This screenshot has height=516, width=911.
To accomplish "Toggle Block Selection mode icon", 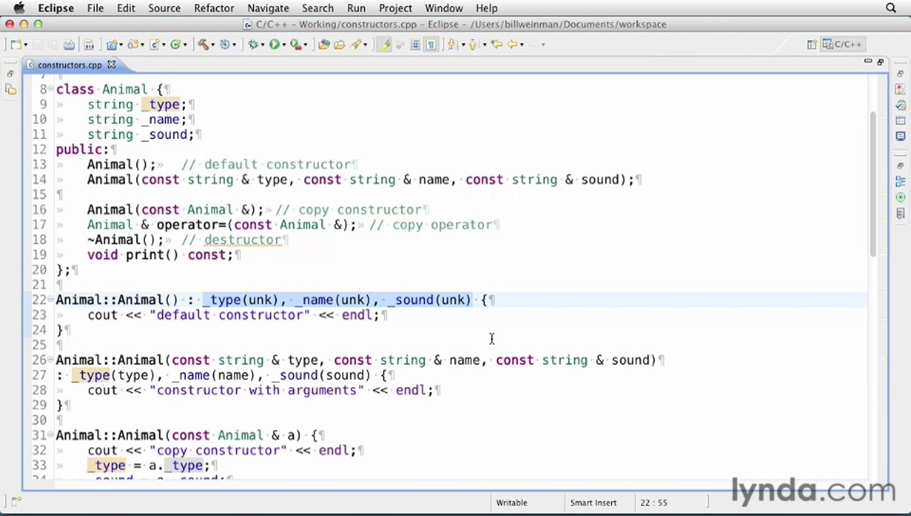I will click(x=415, y=44).
